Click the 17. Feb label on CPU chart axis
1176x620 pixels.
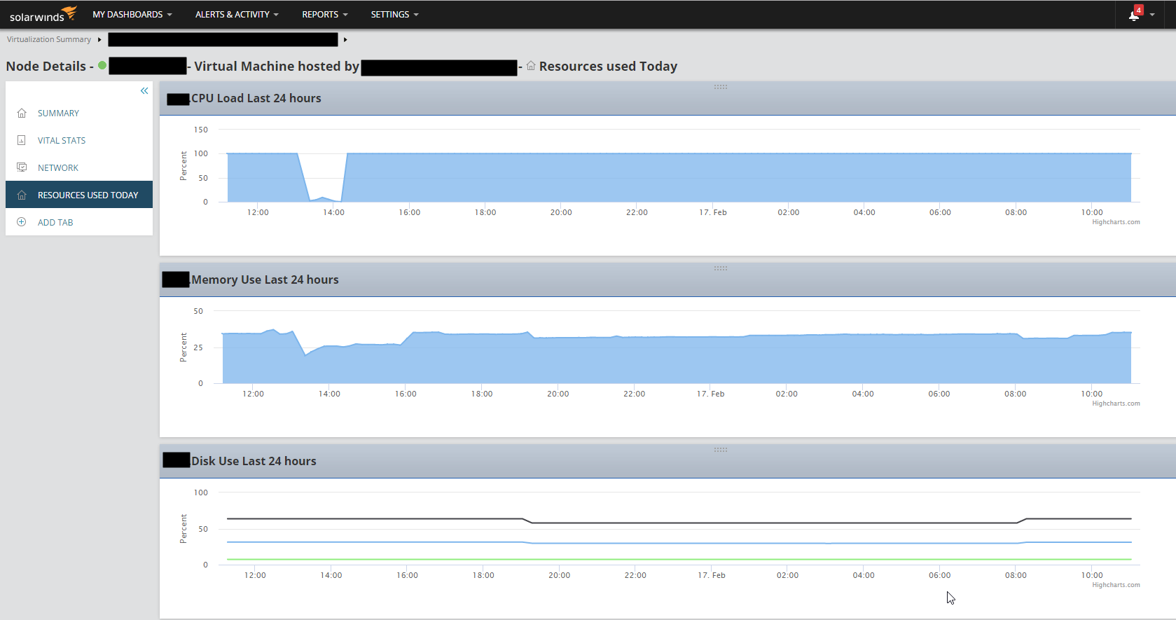(x=713, y=212)
